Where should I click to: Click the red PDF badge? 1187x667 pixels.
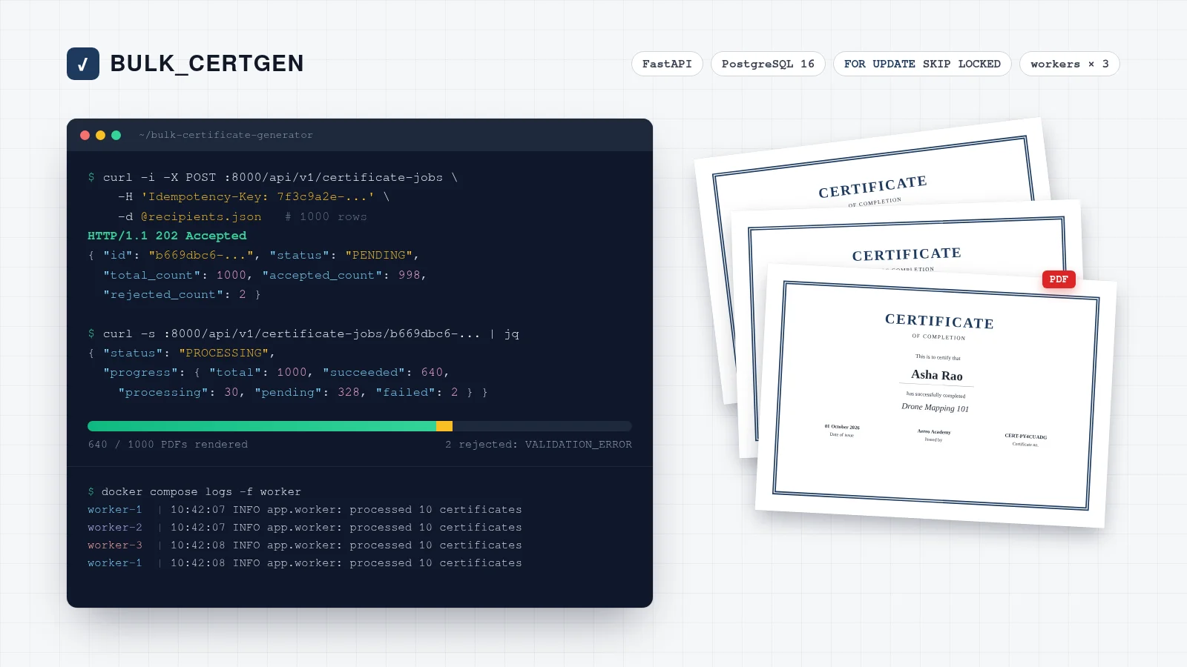[x=1059, y=279]
